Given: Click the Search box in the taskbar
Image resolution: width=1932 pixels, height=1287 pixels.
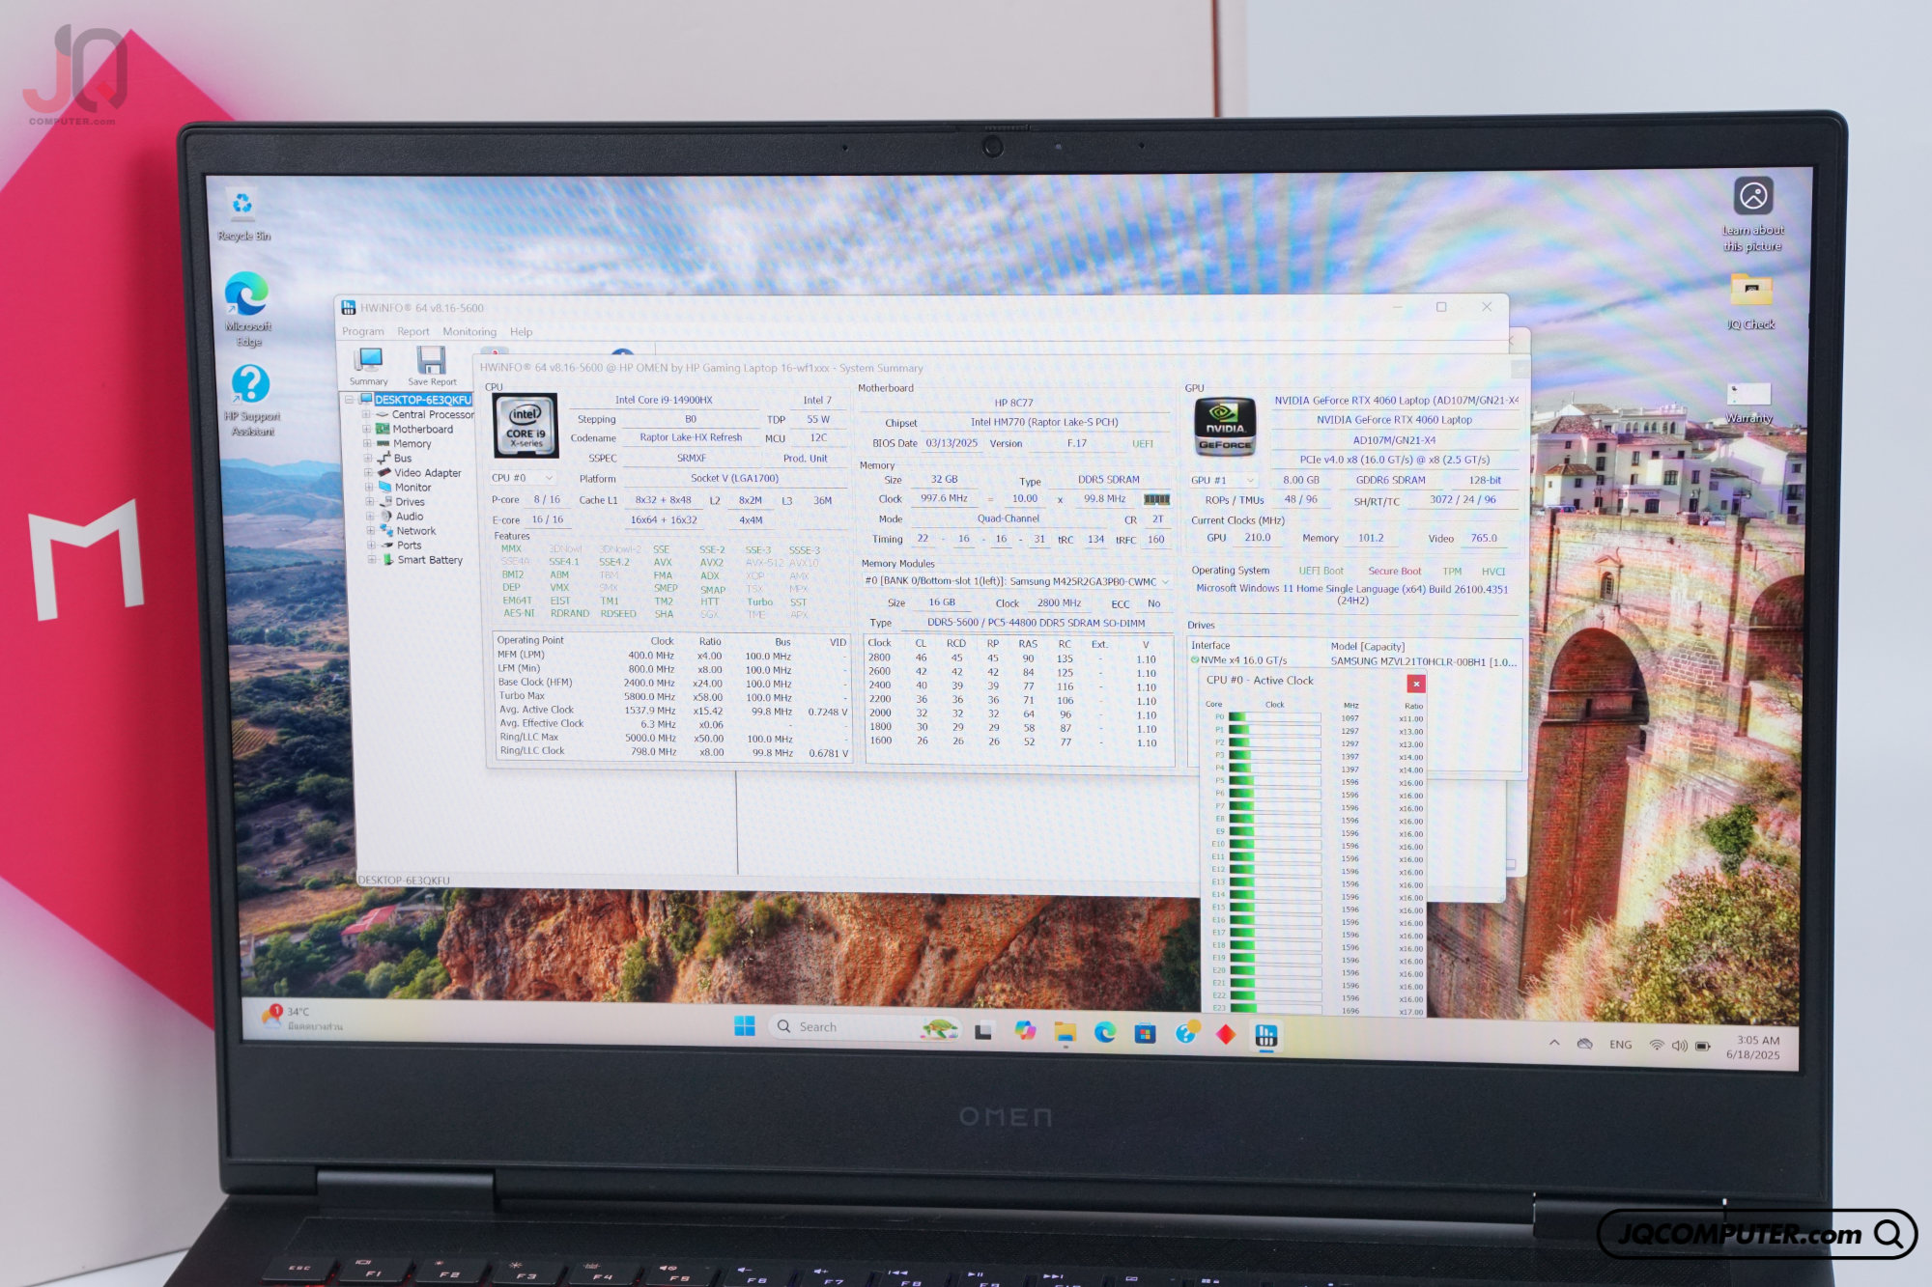Looking at the screenshot, I should coord(866,1027).
